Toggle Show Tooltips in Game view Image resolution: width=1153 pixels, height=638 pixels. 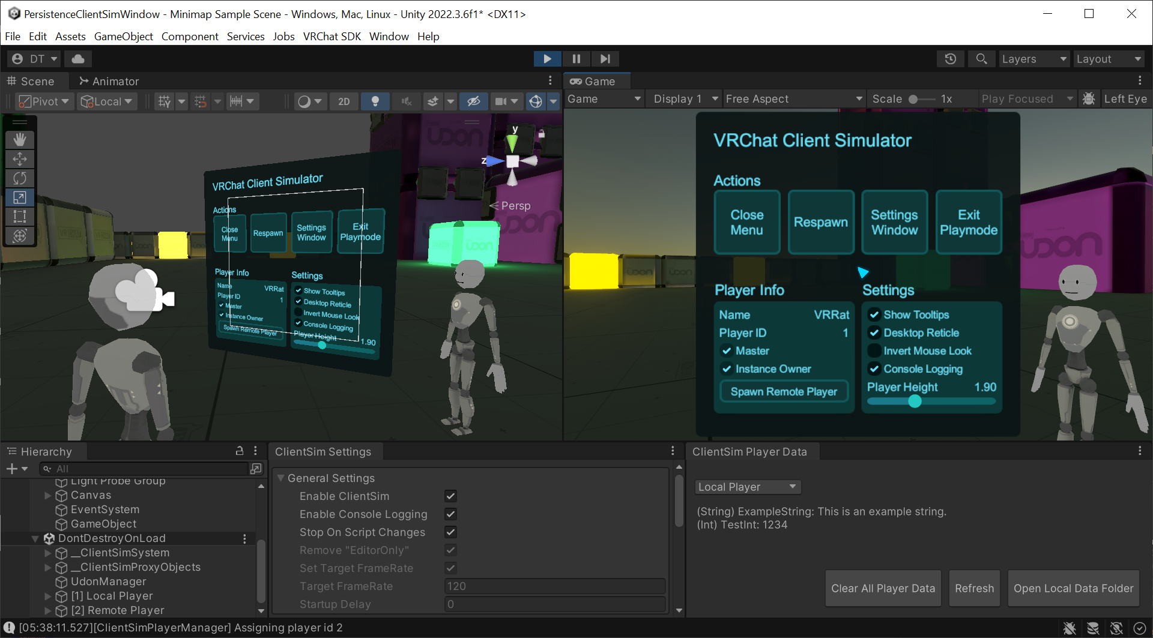tap(874, 315)
